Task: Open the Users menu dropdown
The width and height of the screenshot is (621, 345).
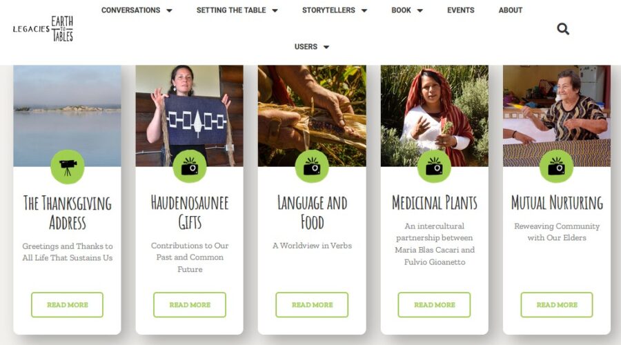Action: (312, 47)
